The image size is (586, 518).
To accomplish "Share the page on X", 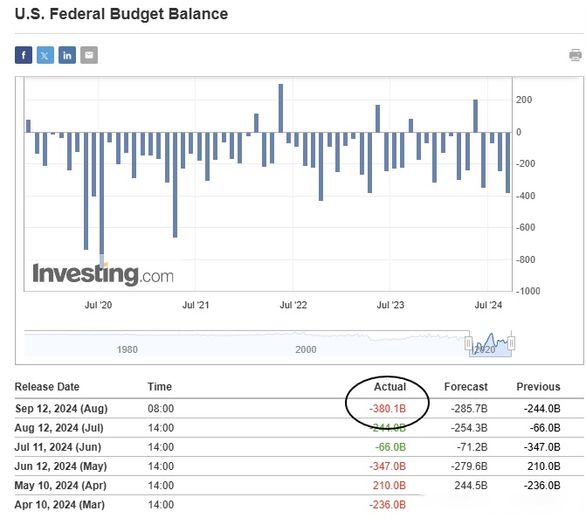I will tap(45, 55).
